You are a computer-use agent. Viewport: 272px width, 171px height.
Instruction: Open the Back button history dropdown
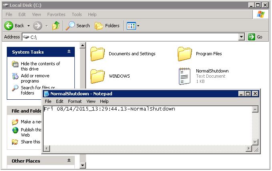(28, 26)
